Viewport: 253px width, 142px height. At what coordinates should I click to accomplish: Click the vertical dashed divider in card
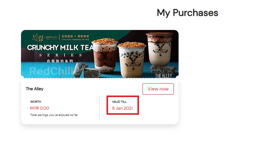[100, 108]
